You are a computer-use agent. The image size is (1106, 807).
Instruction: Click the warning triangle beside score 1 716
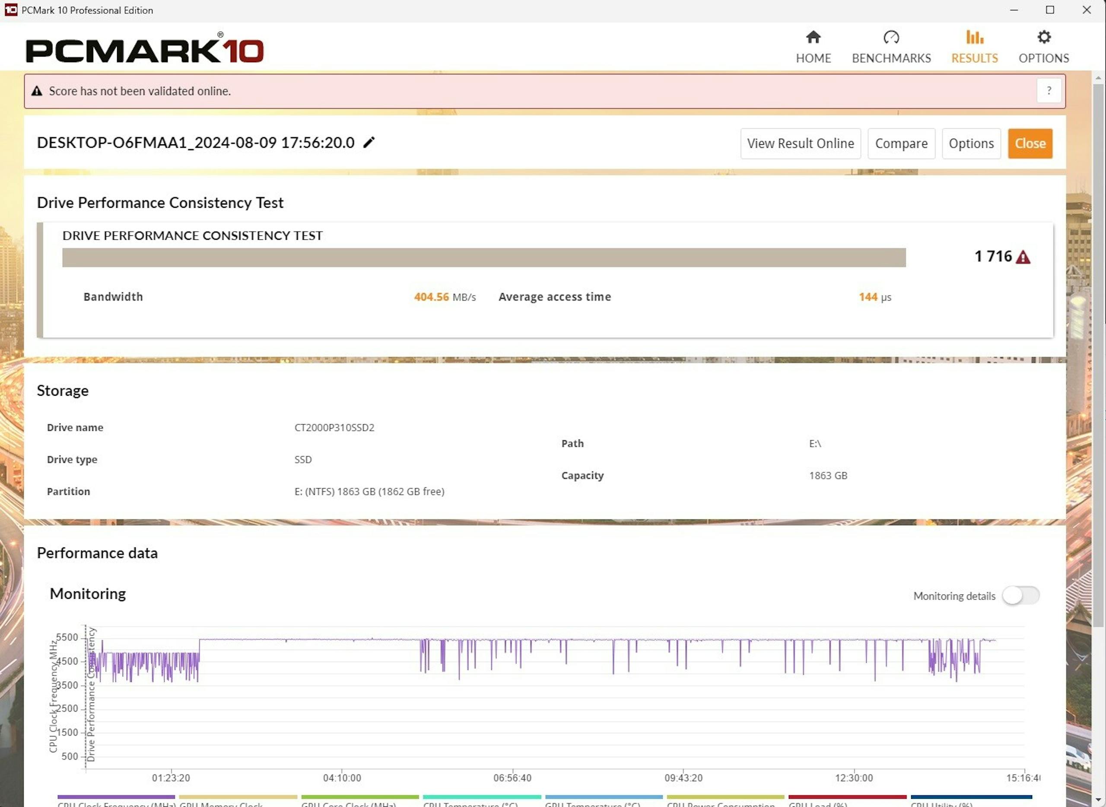(1023, 257)
